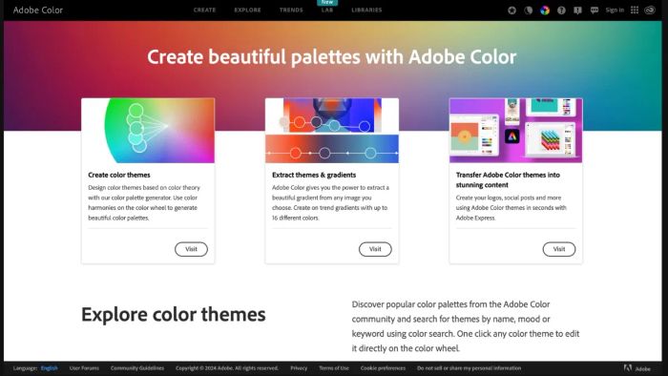Screen dimensions: 668x376
Task: Open the Lab tab
Action: [x=327, y=10]
